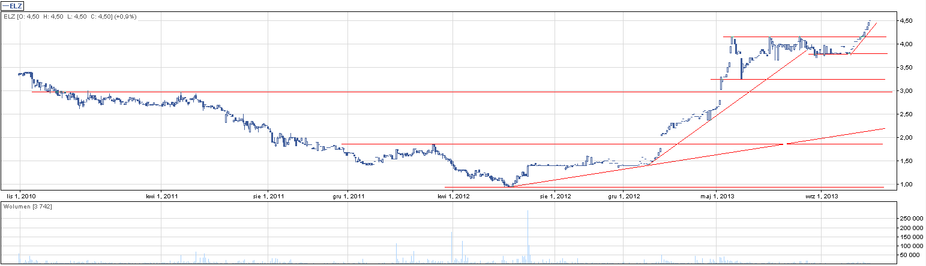
Task: Click the 2,00 price axis label
Action: 905,138
